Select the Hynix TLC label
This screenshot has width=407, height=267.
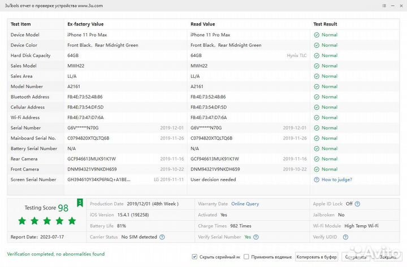[x=297, y=55]
